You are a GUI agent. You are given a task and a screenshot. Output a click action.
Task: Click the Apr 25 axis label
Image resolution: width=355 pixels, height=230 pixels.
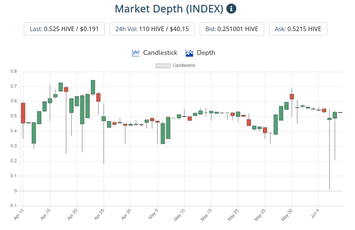(99, 214)
